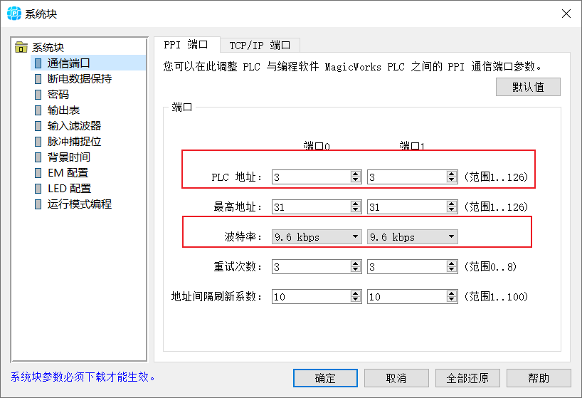The width and height of the screenshot is (582, 398).
Task: Click the 输入滤波器 page icon
Action: click(38, 126)
